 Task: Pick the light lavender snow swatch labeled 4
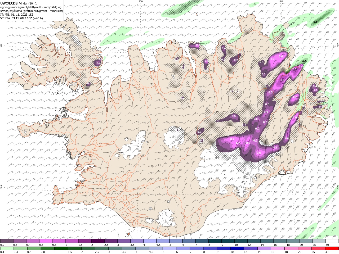[x=150, y=241]
